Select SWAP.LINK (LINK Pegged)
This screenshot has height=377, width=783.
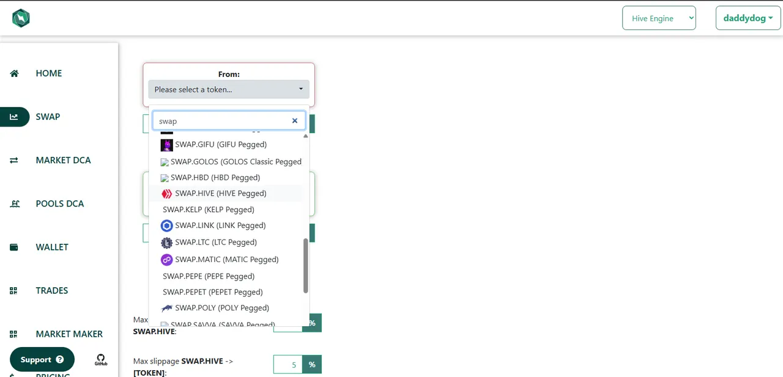[x=226, y=226]
